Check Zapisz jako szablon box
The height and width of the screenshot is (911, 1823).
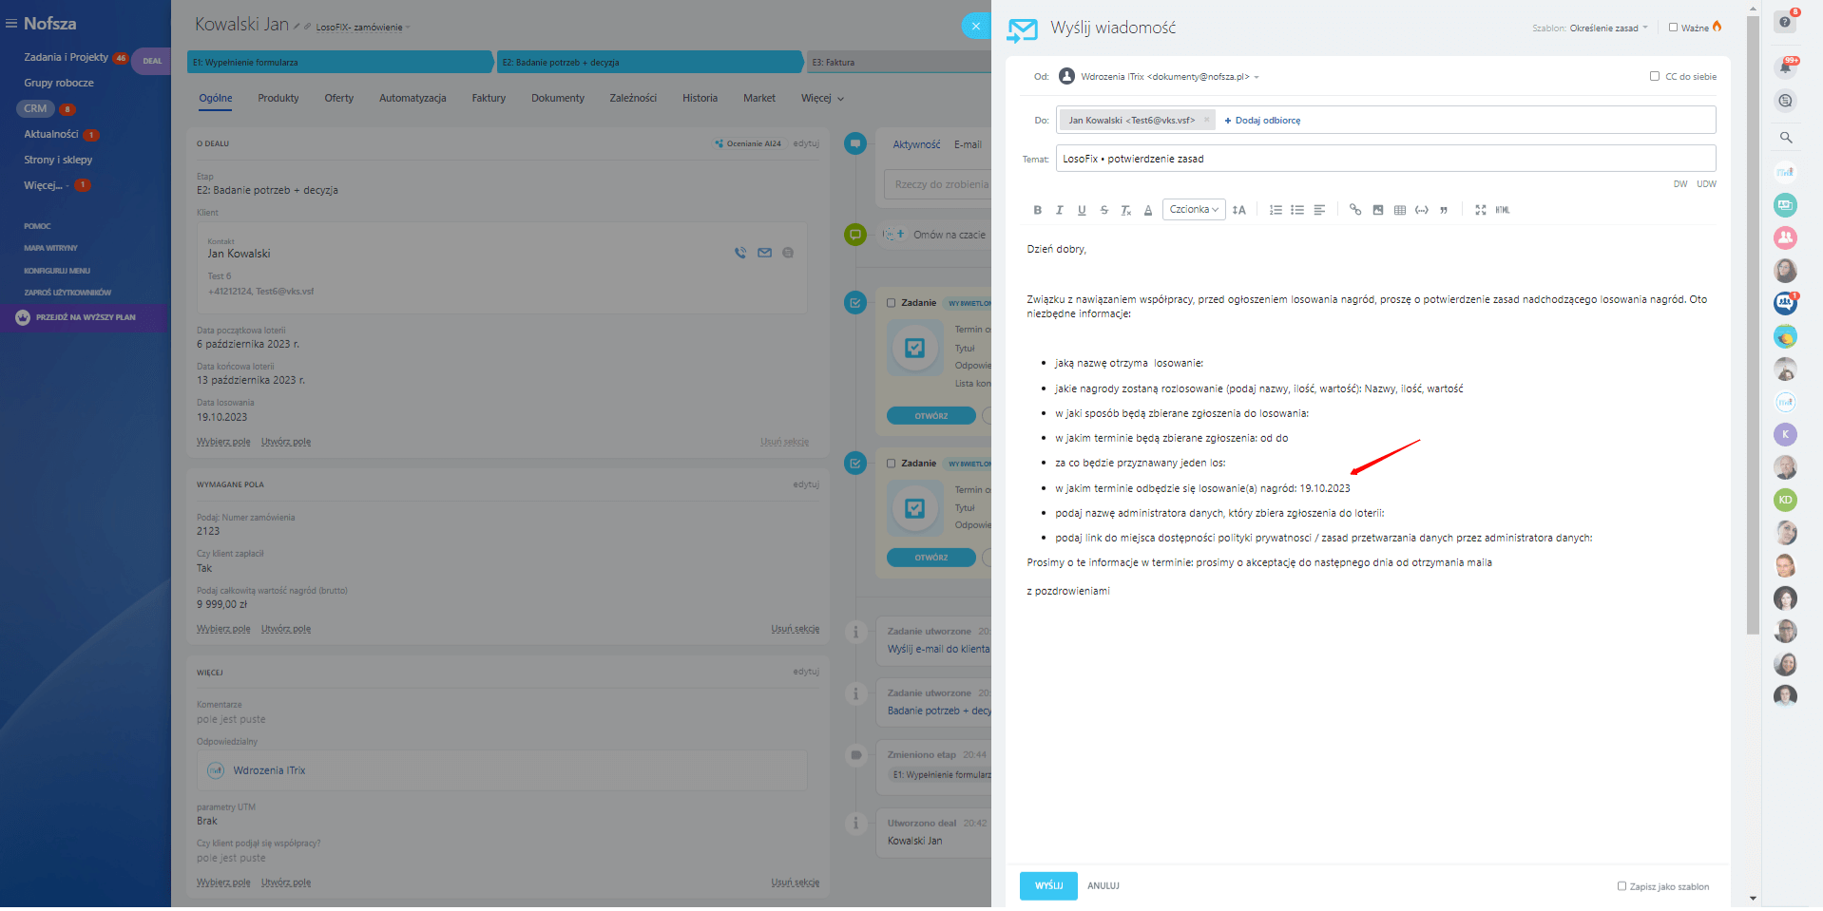pos(1622,886)
